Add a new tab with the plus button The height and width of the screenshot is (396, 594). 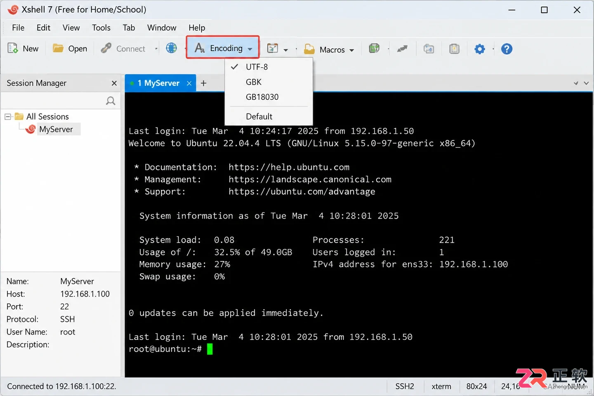203,83
